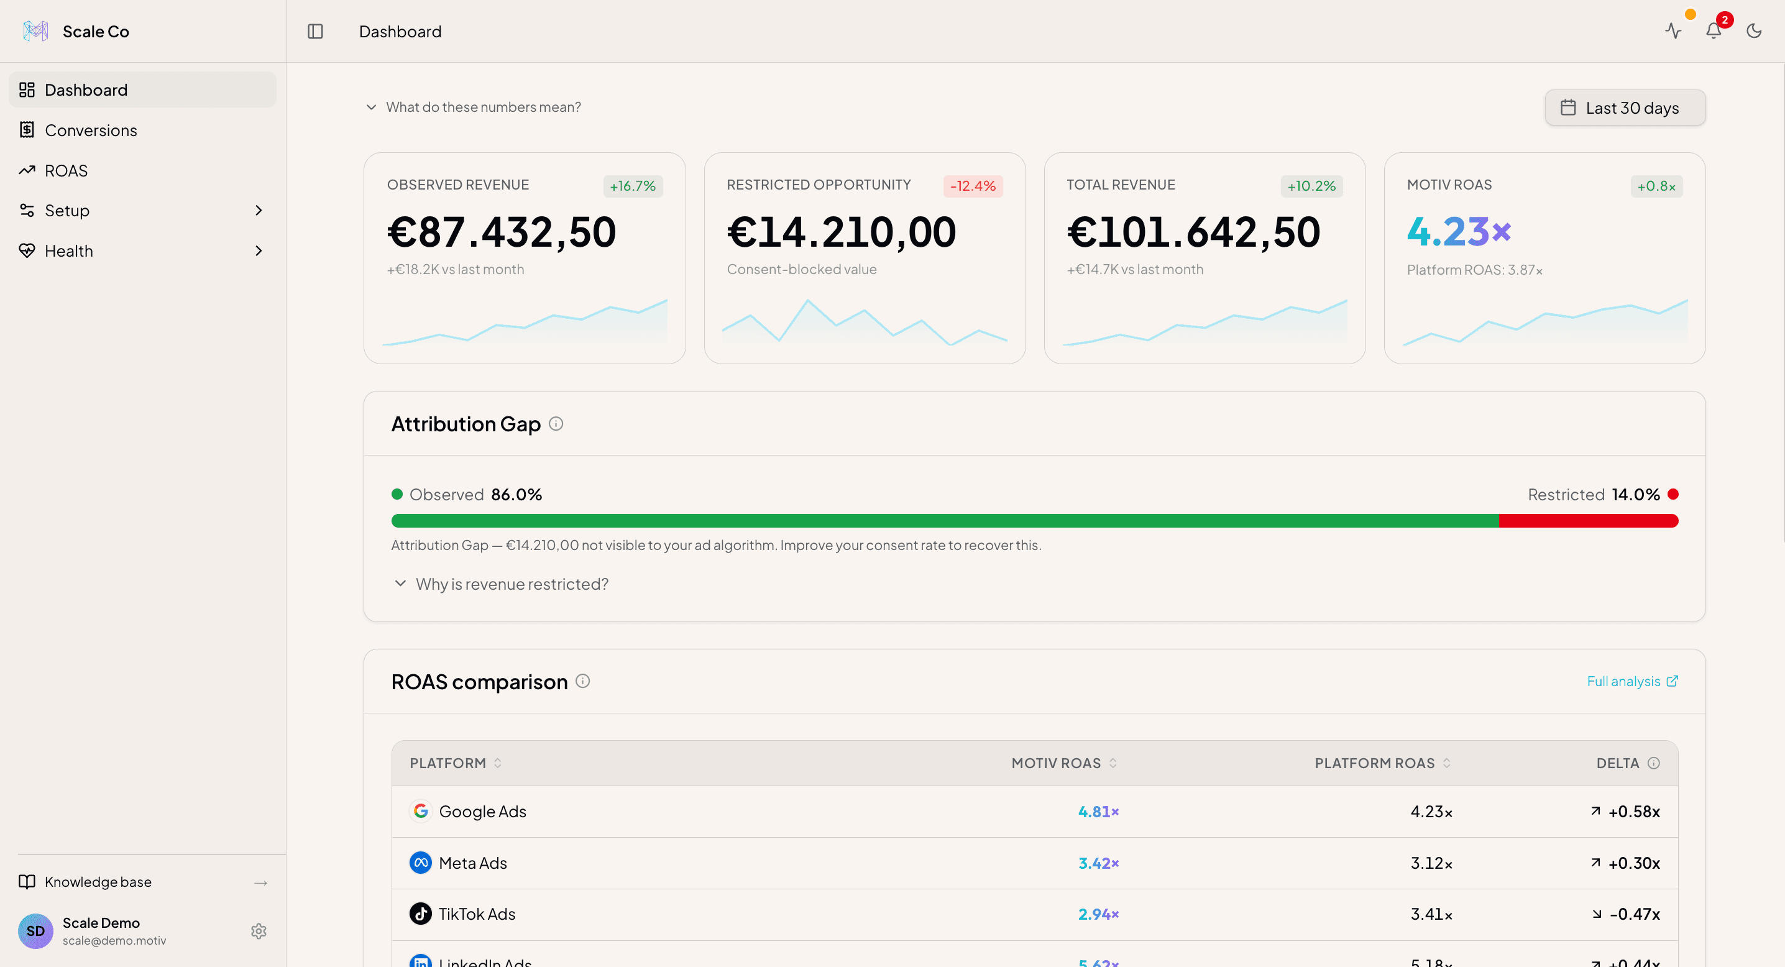This screenshot has width=1785, height=967.
Task: Toggle dark mode with the moon icon
Action: point(1754,31)
